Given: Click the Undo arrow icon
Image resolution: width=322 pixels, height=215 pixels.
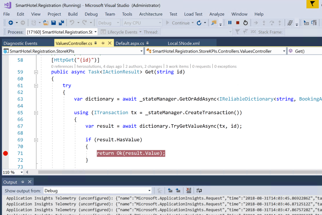Looking at the screenshot, I should [72, 22].
